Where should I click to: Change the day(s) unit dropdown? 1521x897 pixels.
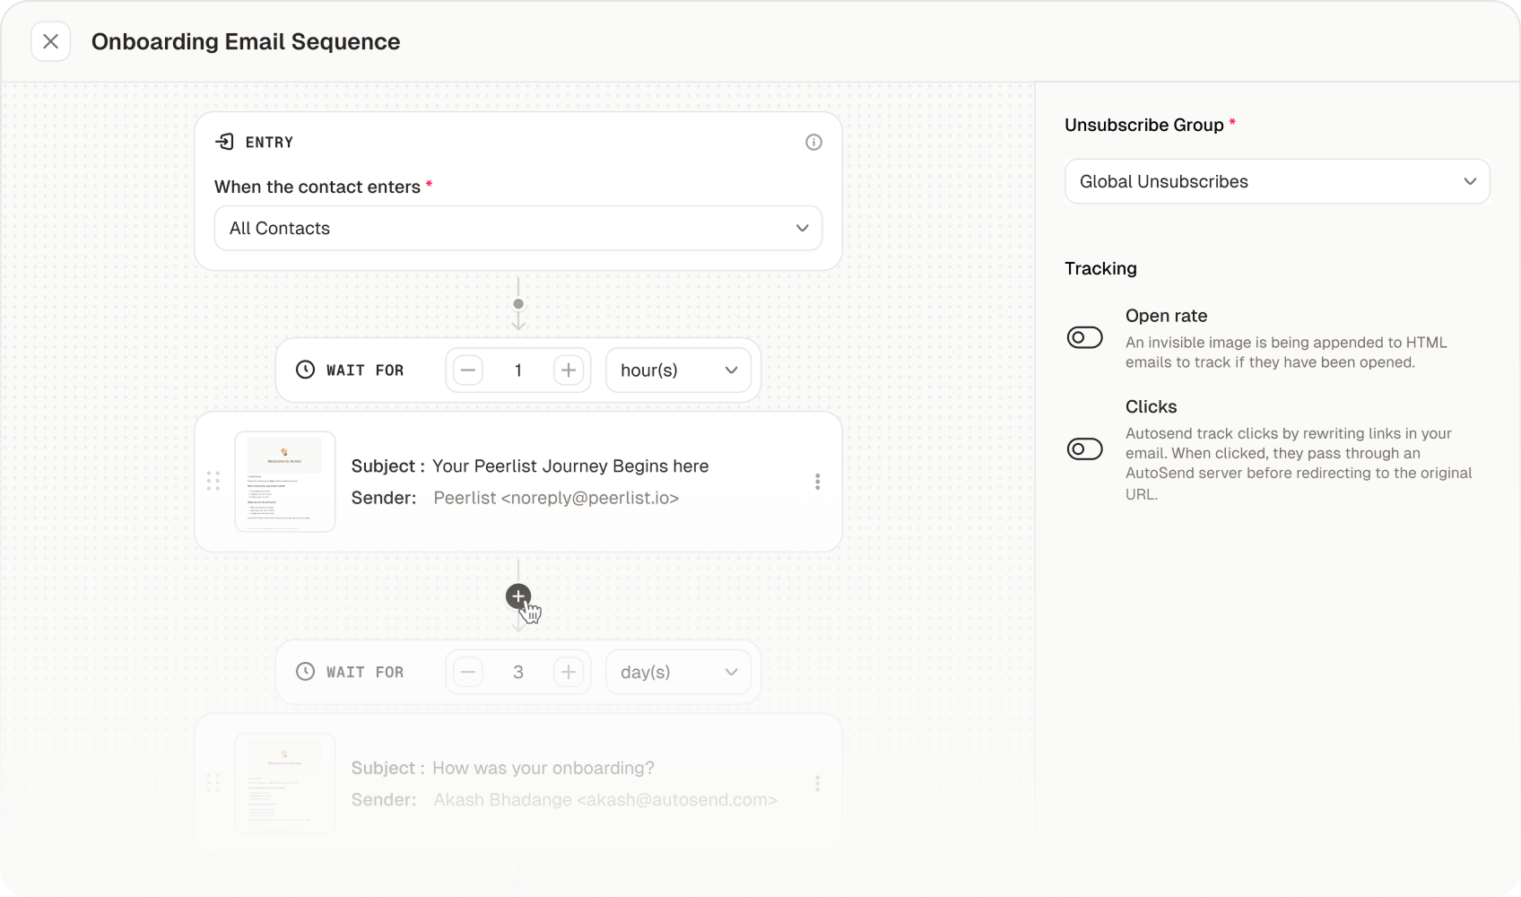pos(678,671)
